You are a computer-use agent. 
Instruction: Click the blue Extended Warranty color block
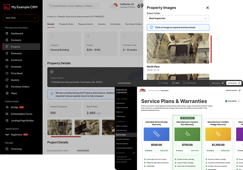point(156,133)
